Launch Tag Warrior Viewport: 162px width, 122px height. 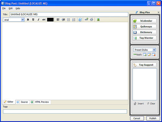pyautogui.click(x=145, y=38)
